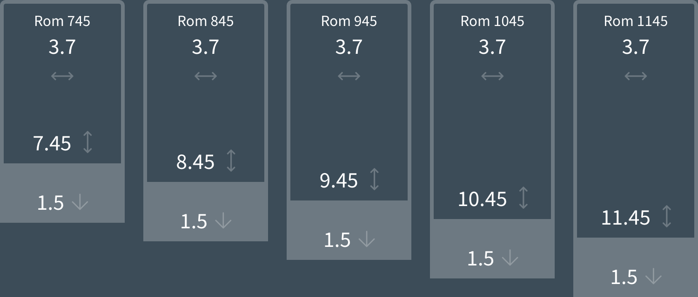Select the Rom 1145 title

(x=636, y=21)
